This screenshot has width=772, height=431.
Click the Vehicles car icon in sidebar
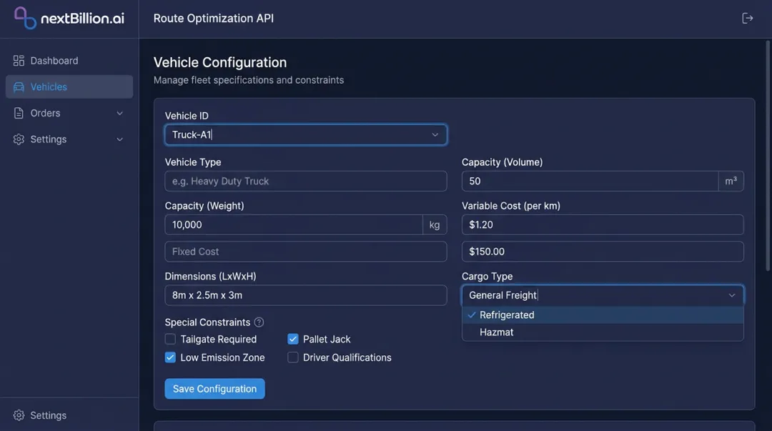pos(19,86)
